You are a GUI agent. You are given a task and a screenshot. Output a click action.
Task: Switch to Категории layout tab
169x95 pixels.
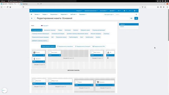68,30
